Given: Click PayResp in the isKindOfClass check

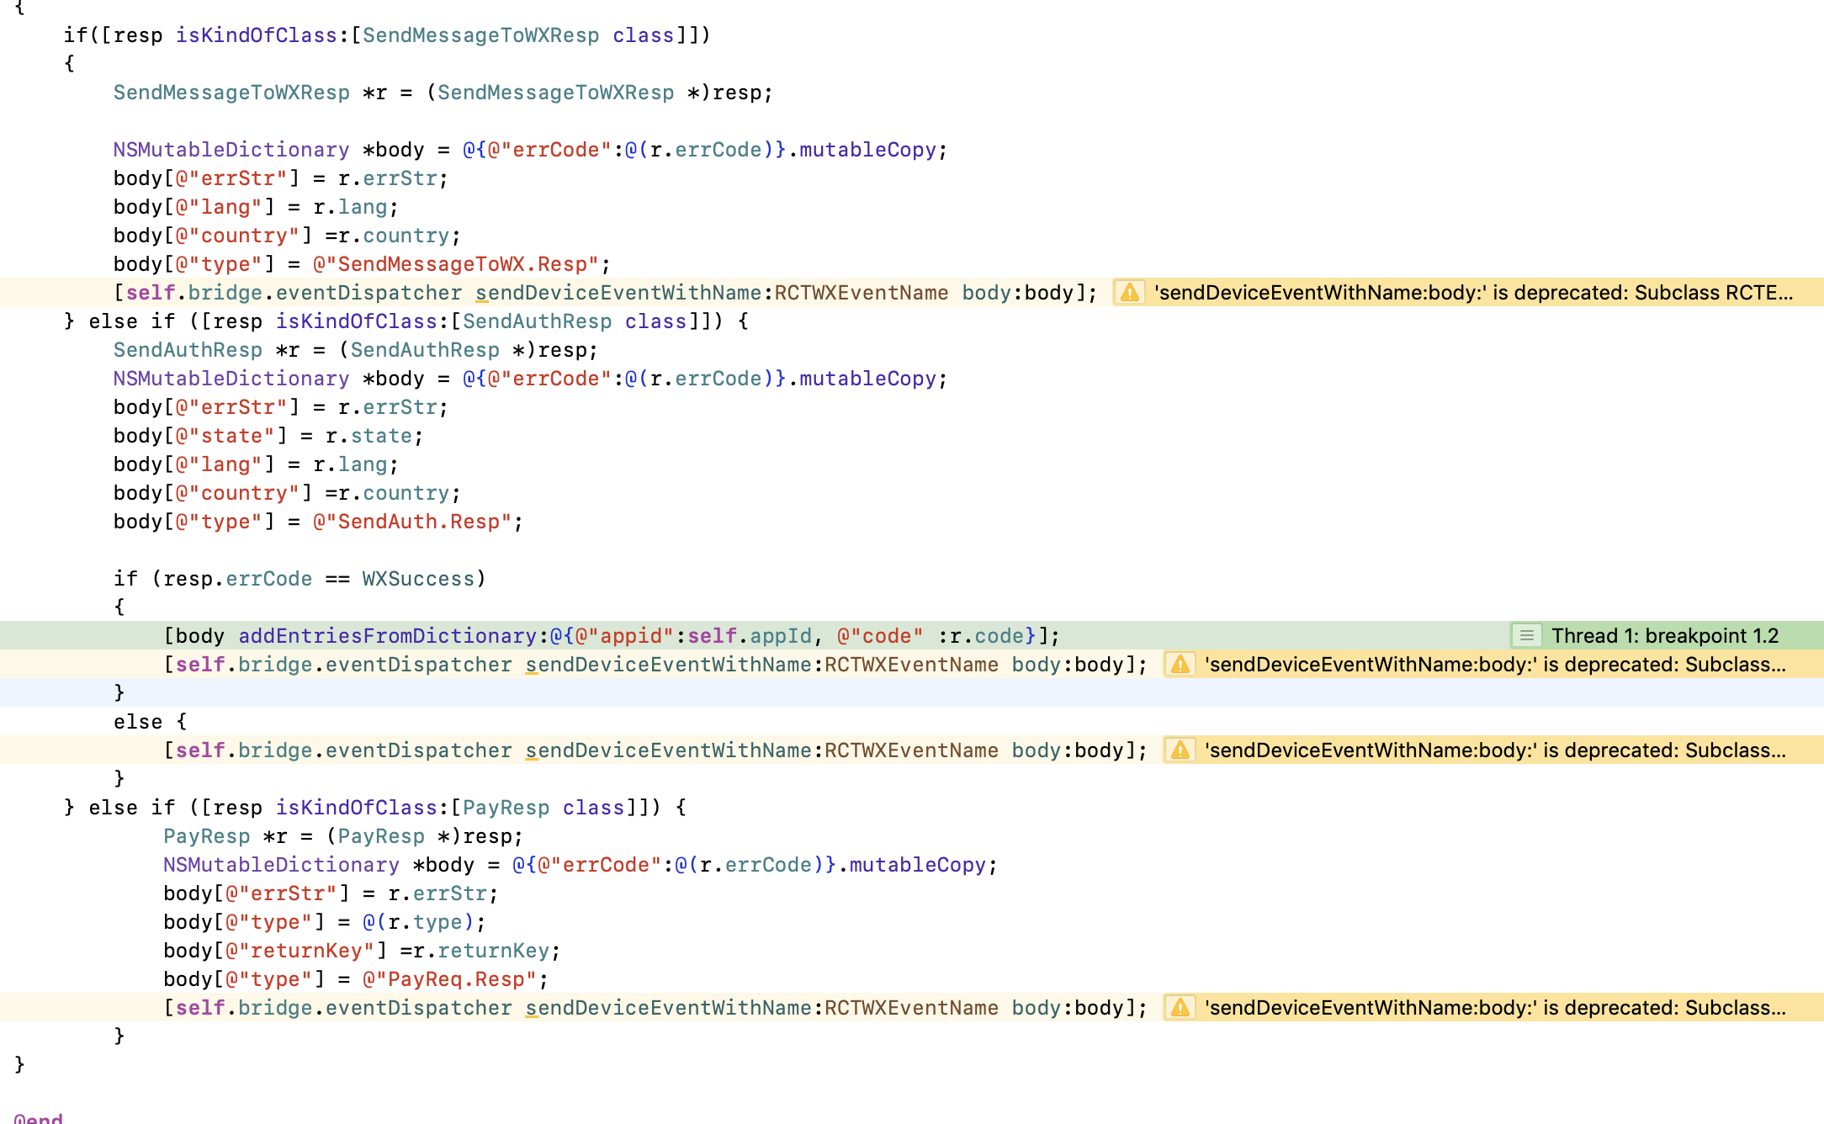Looking at the screenshot, I should click(506, 808).
